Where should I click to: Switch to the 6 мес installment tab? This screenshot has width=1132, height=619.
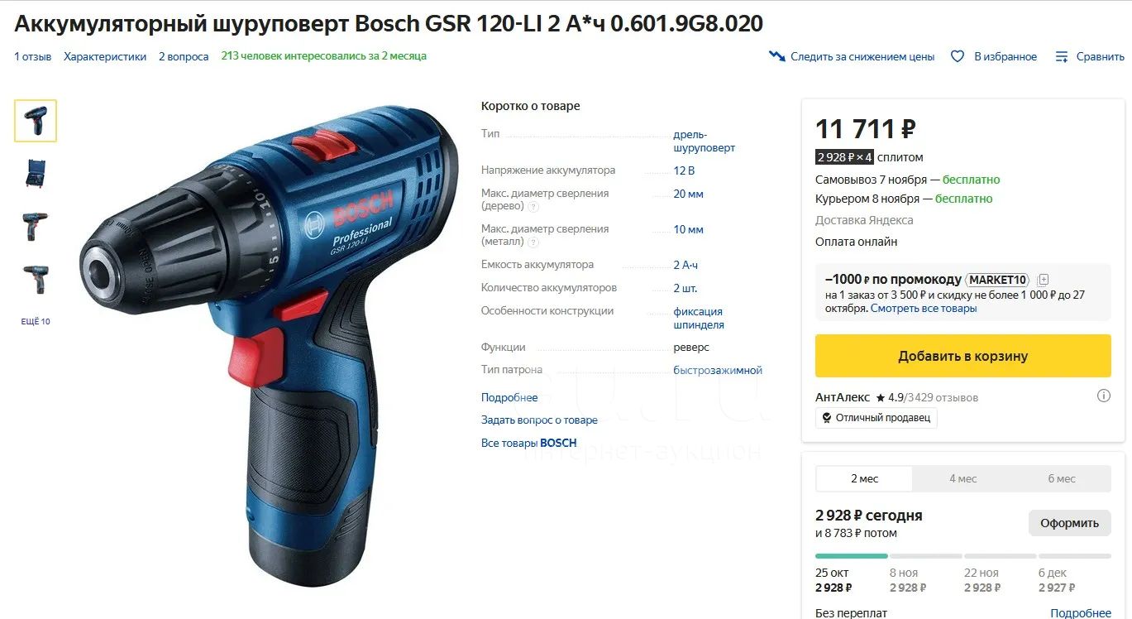pos(1061,478)
